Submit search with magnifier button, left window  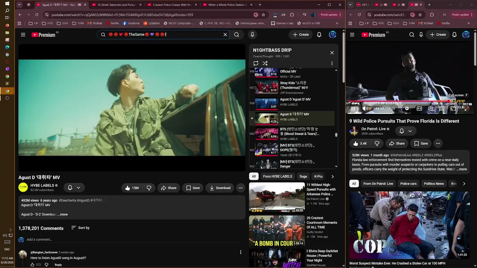(237, 35)
